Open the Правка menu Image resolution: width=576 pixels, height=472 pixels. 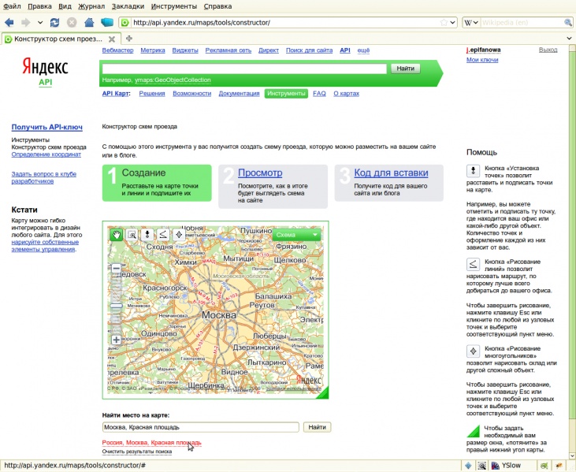[39, 6]
